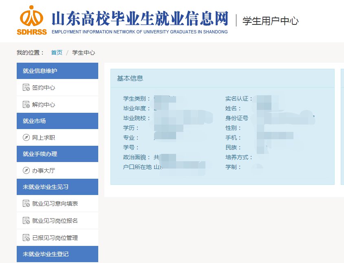This screenshot has width=344, height=263.
Task: Click the 山东高校毕业生就业信息网 site title
Action: [139, 19]
